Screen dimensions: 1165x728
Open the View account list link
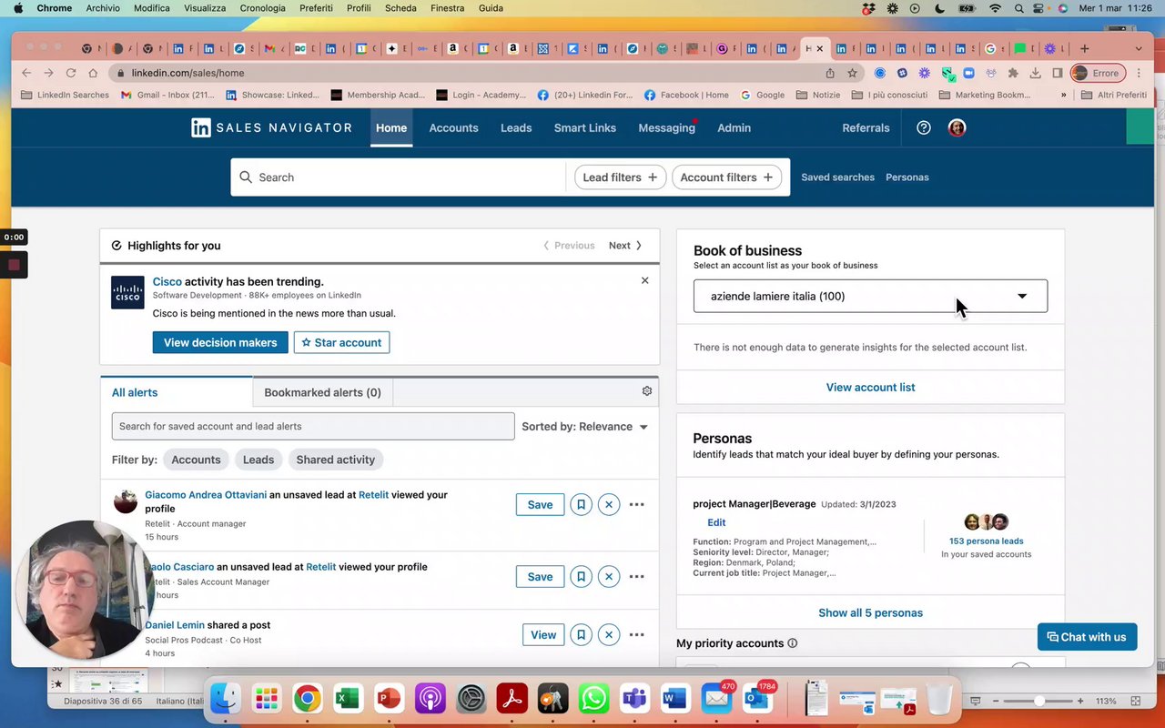point(870,387)
